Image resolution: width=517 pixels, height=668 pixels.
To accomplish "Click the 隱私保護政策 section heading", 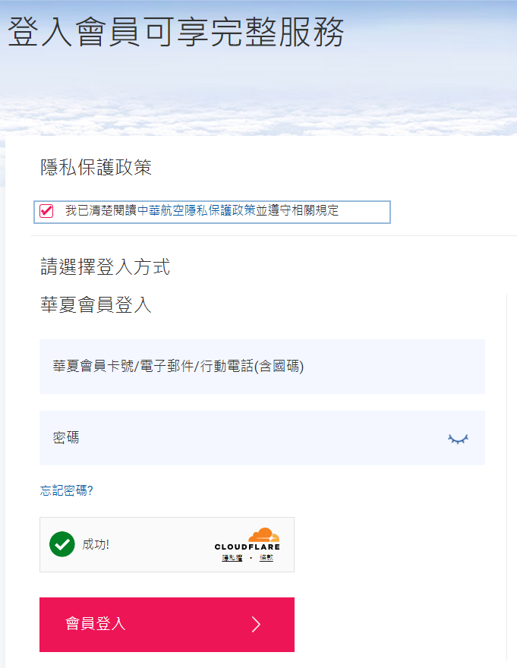I will pos(96,168).
